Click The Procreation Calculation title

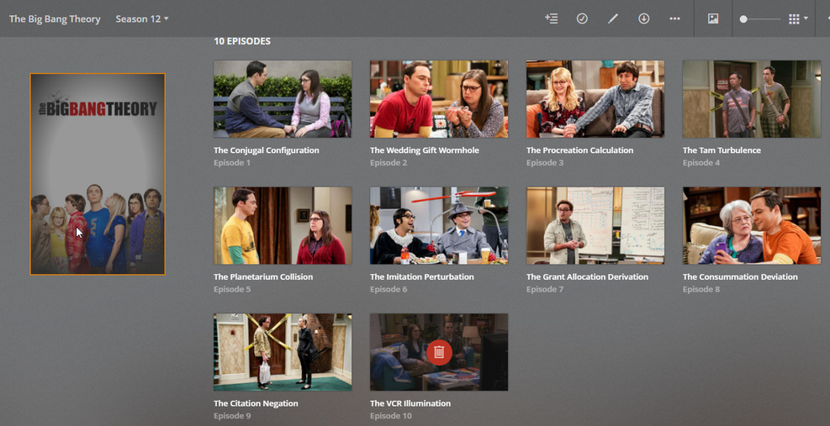tap(579, 150)
